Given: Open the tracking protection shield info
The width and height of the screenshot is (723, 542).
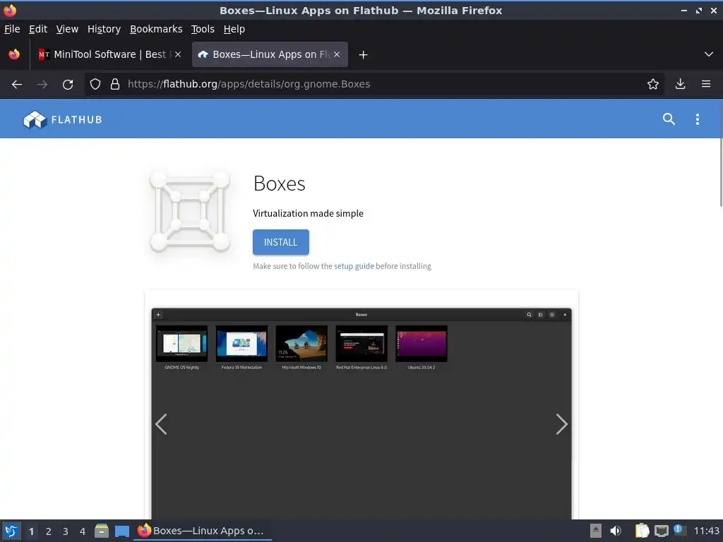Looking at the screenshot, I should 95,85.
